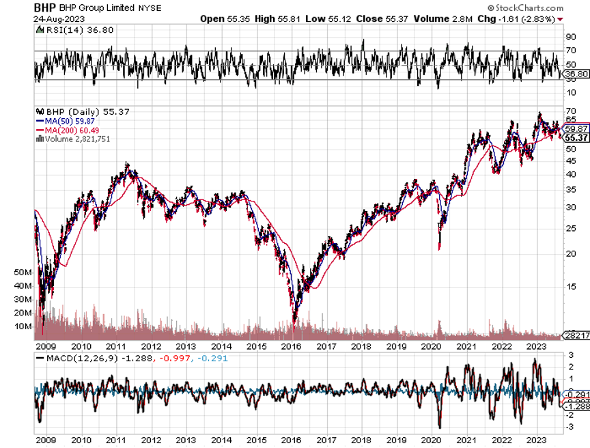Image resolution: width=590 pixels, height=448 pixels.
Task: Click the 2016 label on the bottom time axis
Action: coord(292,440)
